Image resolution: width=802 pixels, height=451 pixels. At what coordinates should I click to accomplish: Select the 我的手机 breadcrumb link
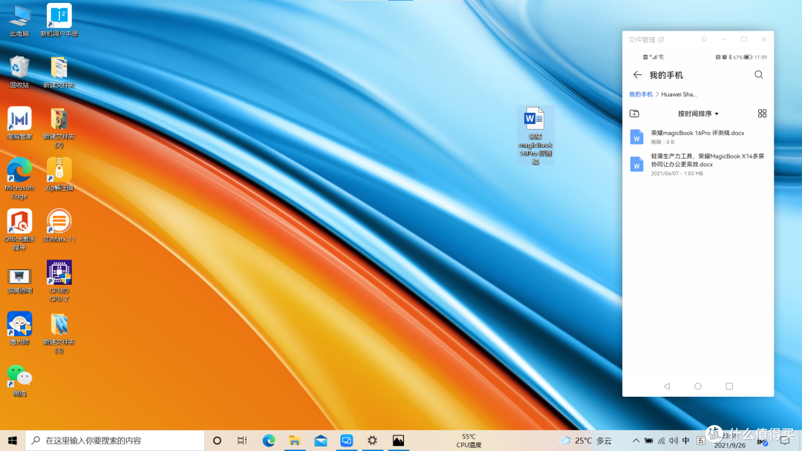[x=640, y=94]
